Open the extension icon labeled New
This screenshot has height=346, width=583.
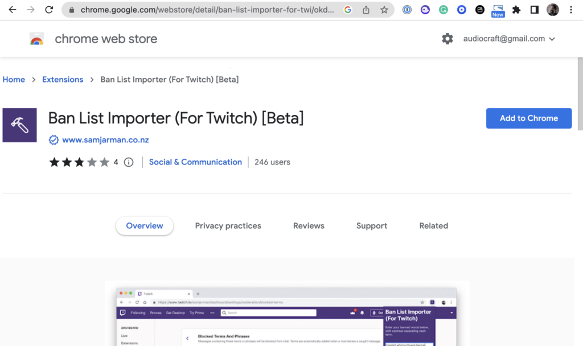[x=498, y=11]
